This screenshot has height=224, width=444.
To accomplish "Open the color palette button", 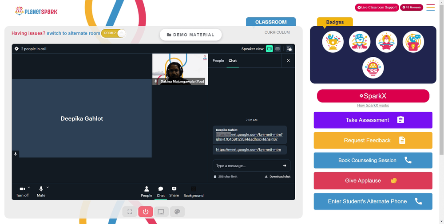I will (177, 212).
